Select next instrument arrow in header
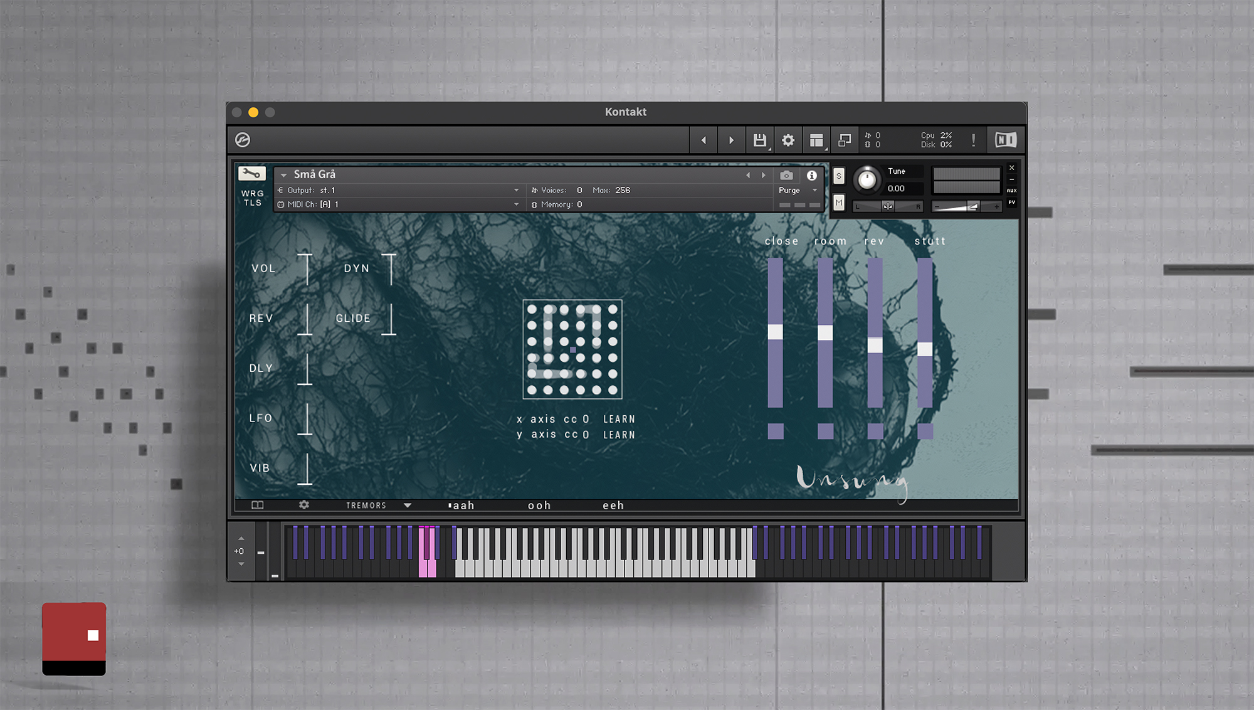Image resolution: width=1254 pixels, height=710 pixels. click(x=764, y=176)
